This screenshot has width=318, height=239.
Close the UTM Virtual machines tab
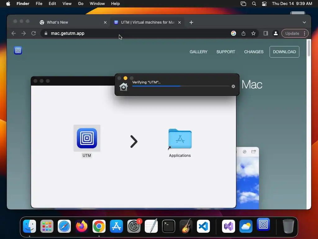point(179,22)
